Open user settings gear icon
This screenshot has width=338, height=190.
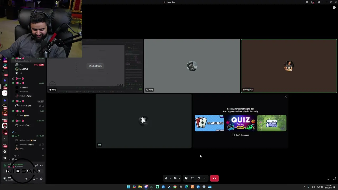point(41,179)
